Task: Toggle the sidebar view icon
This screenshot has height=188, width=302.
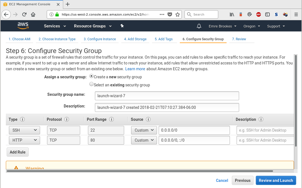Action: [267, 14]
